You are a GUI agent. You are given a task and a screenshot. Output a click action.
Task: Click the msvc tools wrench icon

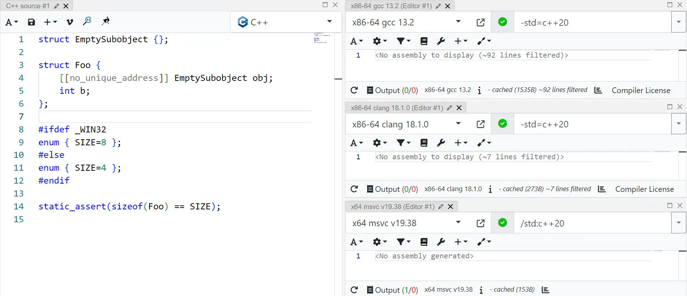(x=441, y=242)
